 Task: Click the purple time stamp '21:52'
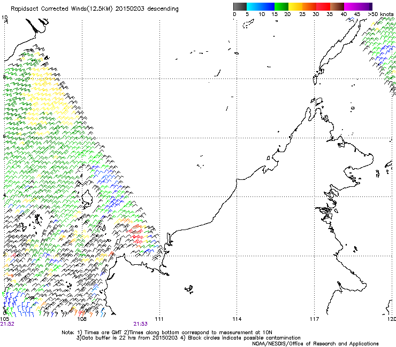coord(7,324)
